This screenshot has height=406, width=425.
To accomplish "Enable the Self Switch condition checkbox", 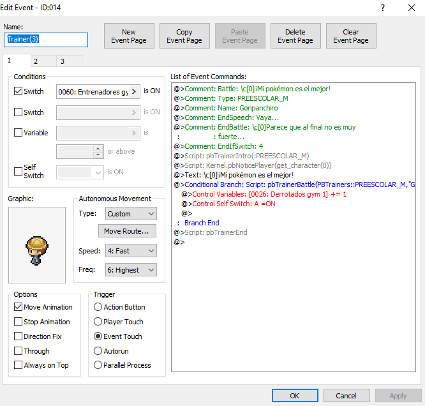I will coord(19,171).
